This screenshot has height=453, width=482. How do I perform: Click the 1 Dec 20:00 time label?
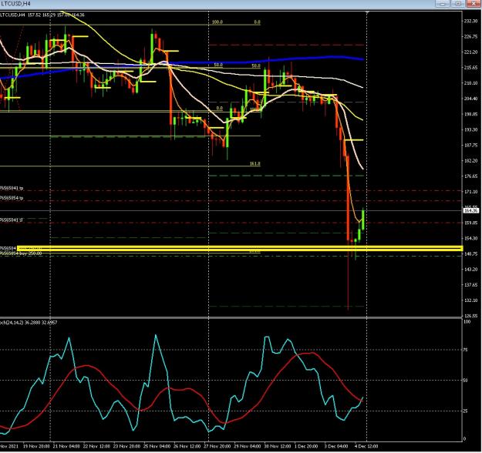[306, 446]
